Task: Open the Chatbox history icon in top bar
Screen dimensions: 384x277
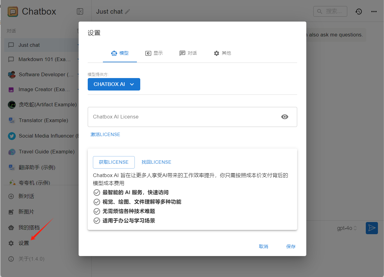Action: (x=359, y=11)
